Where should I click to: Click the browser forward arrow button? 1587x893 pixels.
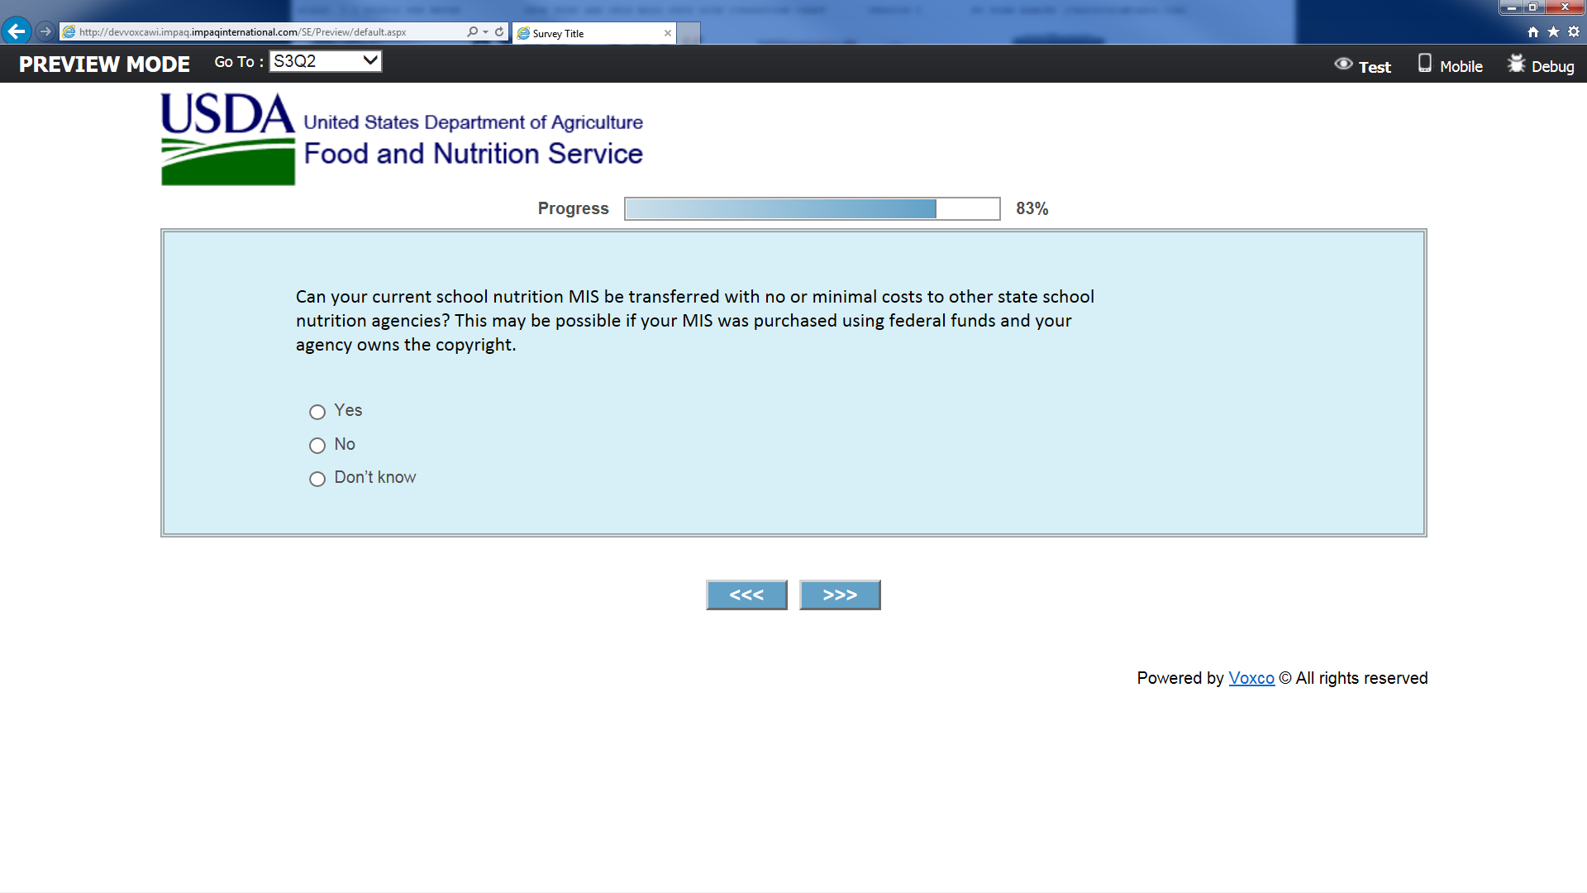[45, 31]
